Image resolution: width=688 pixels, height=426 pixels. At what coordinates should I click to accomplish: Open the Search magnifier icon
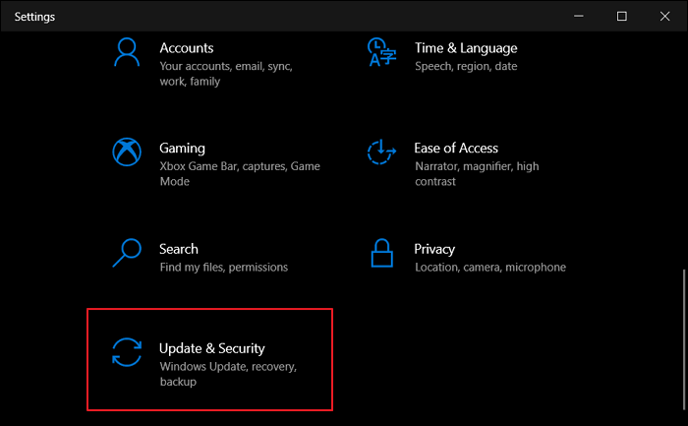(x=128, y=253)
